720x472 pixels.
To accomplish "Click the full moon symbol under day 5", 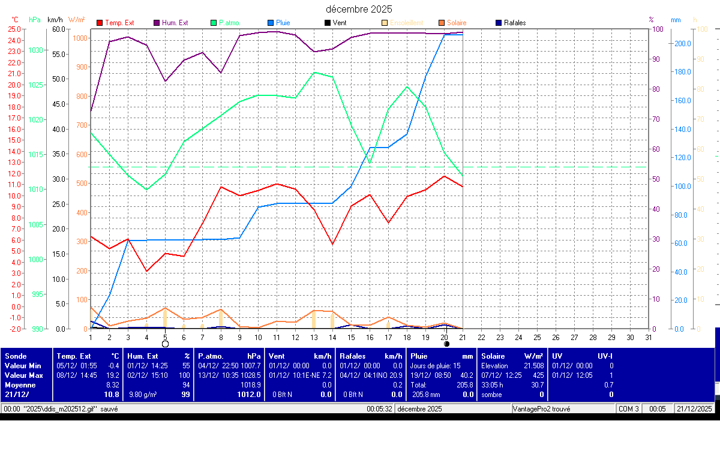I will pos(165,344).
